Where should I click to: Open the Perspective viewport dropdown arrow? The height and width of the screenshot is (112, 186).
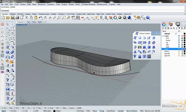click(26, 25)
